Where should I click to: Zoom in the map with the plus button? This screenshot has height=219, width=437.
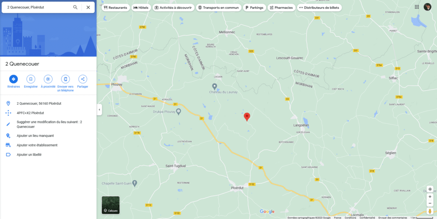coord(430,197)
